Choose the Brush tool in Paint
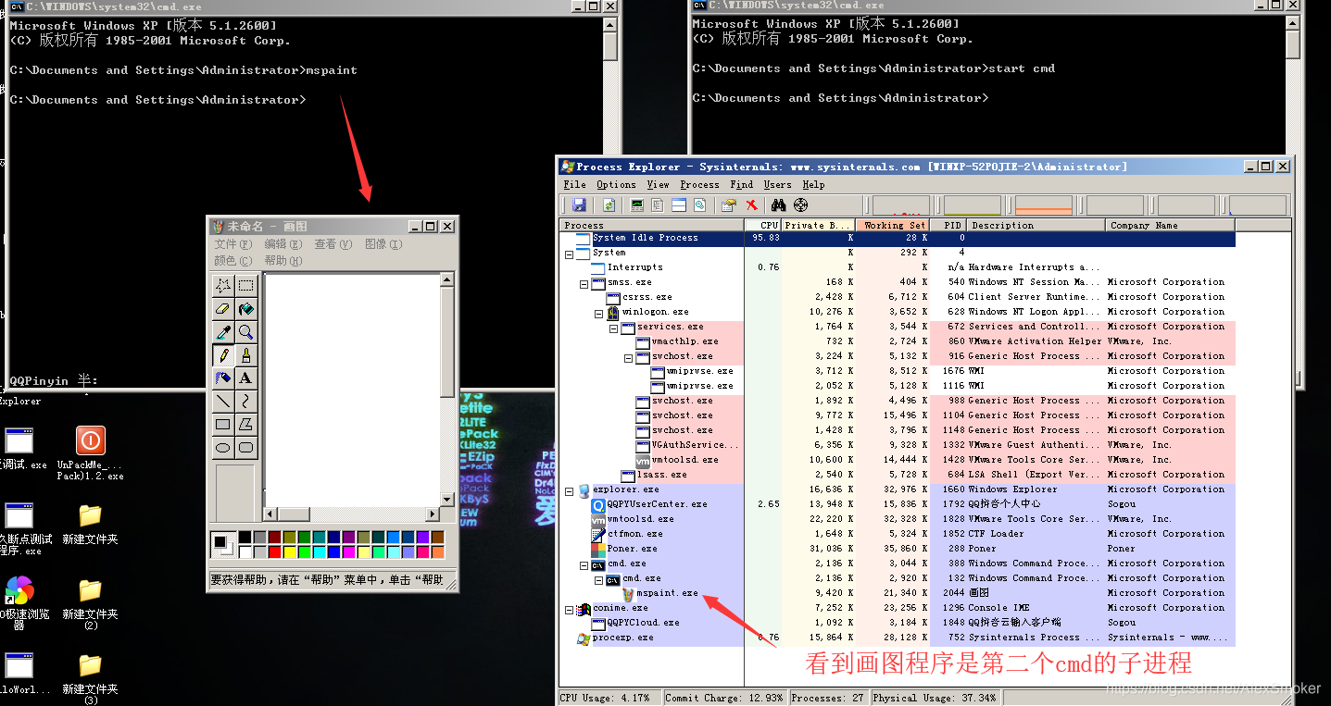Viewport: 1331px width, 706px height. pyautogui.click(x=245, y=354)
